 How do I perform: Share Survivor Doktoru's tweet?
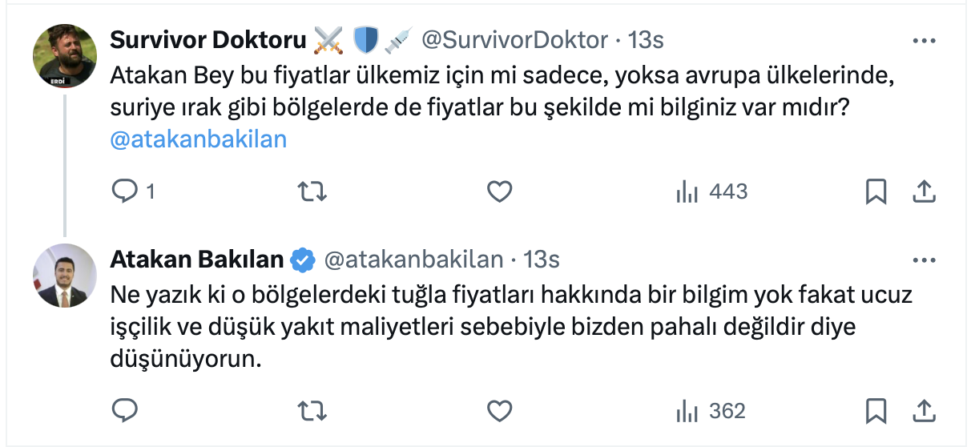click(922, 191)
